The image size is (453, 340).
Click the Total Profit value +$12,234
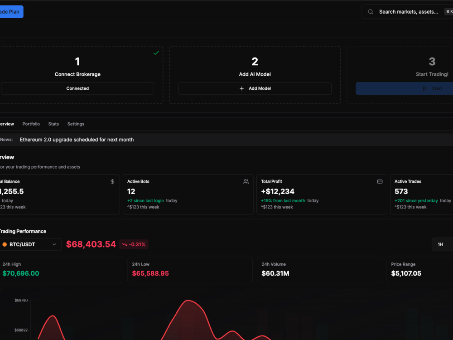[278, 191]
